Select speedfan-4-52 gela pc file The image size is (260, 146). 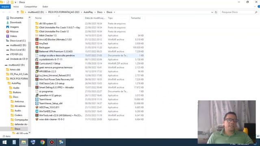[50, 95]
